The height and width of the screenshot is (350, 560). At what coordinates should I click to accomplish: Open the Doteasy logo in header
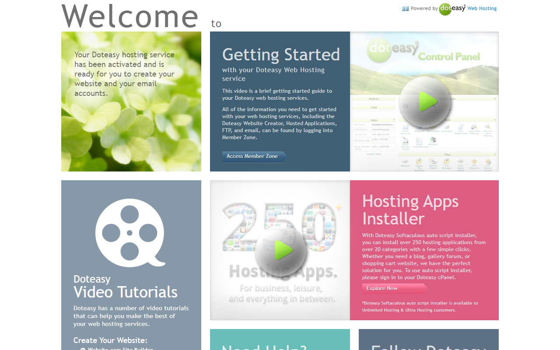[x=452, y=9]
